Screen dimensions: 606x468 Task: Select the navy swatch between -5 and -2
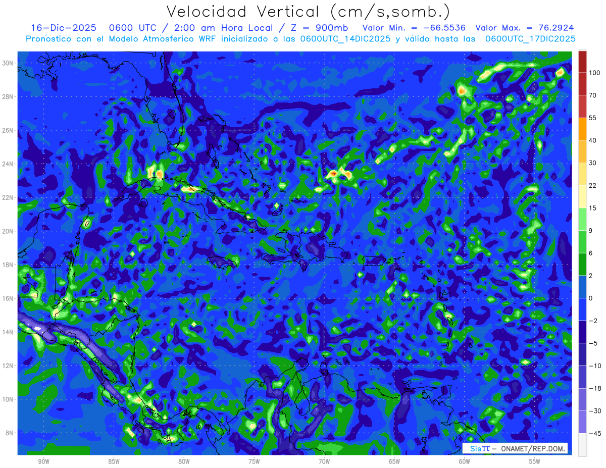582,332
